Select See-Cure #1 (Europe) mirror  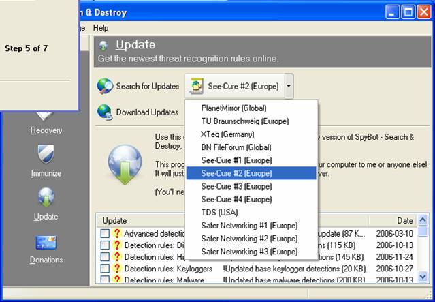pos(251,160)
